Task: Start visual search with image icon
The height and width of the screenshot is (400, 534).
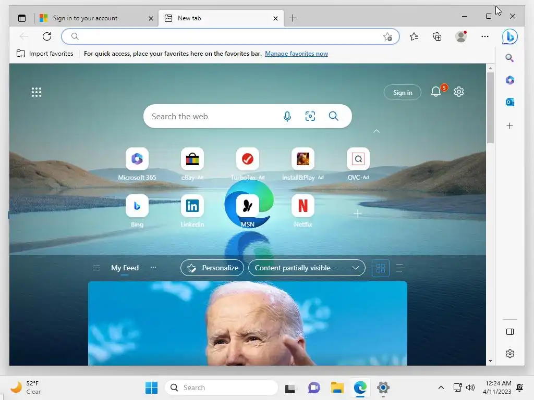Action: coord(310,116)
